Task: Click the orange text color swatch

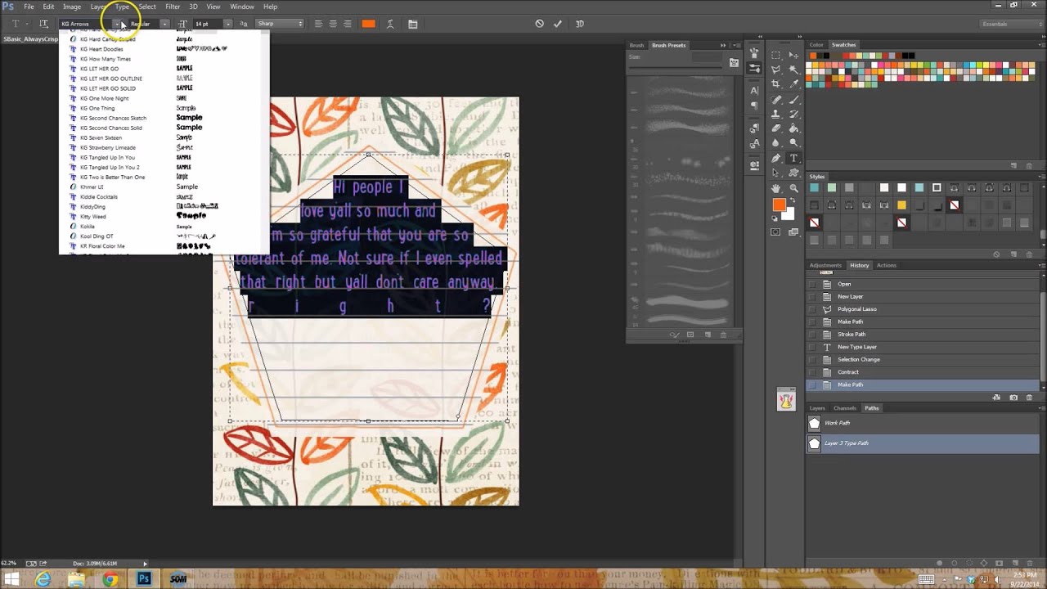Action: 368,24
